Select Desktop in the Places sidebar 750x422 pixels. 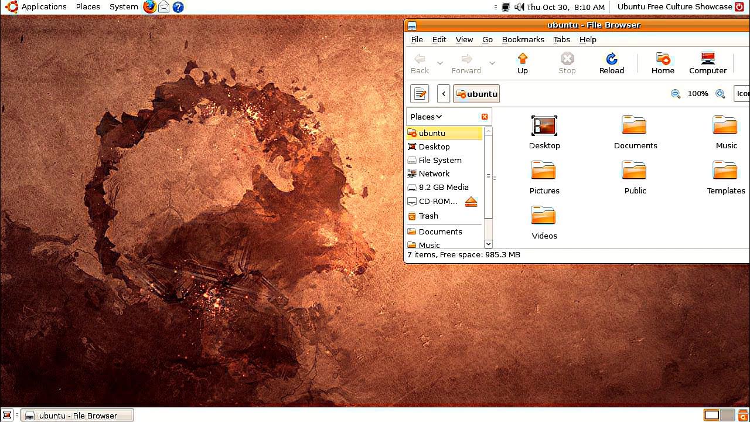coord(444,147)
